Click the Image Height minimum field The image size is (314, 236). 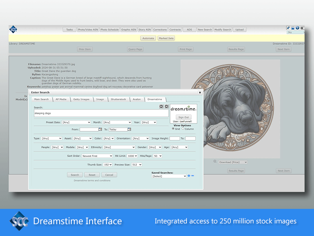[x=175, y=138]
